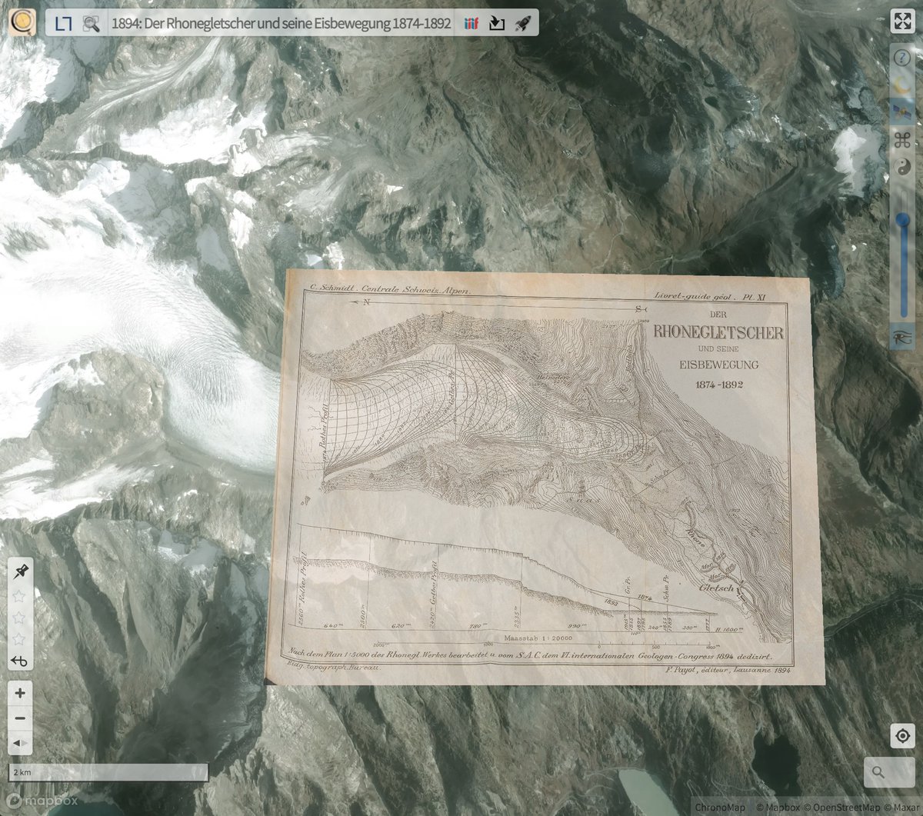Click the geolocate target button
Viewport: 923px width, 816px height.
tap(902, 735)
